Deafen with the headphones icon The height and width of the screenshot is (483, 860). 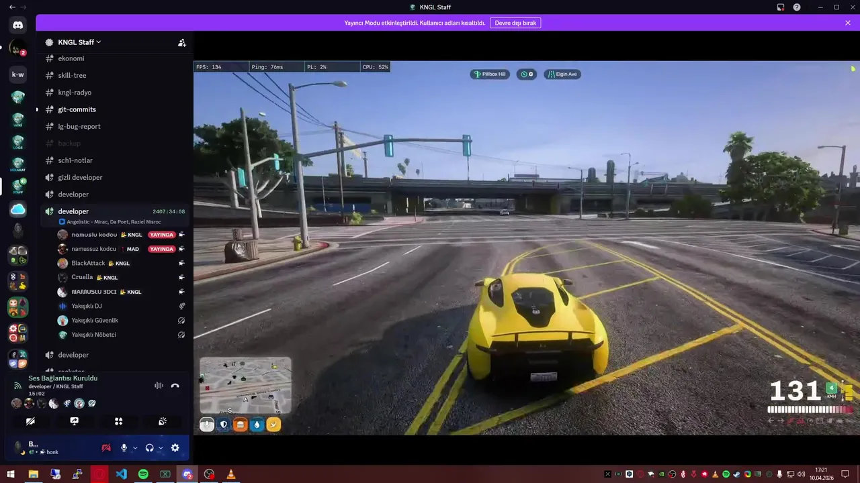point(149,447)
